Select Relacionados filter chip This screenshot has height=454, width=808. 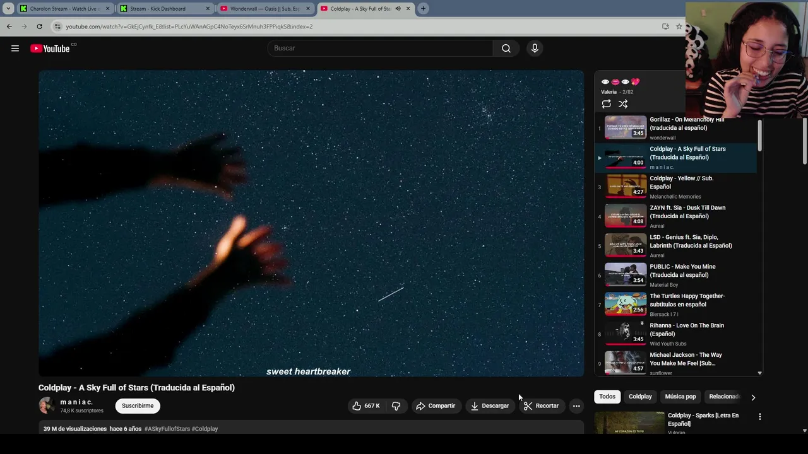tap(723, 397)
